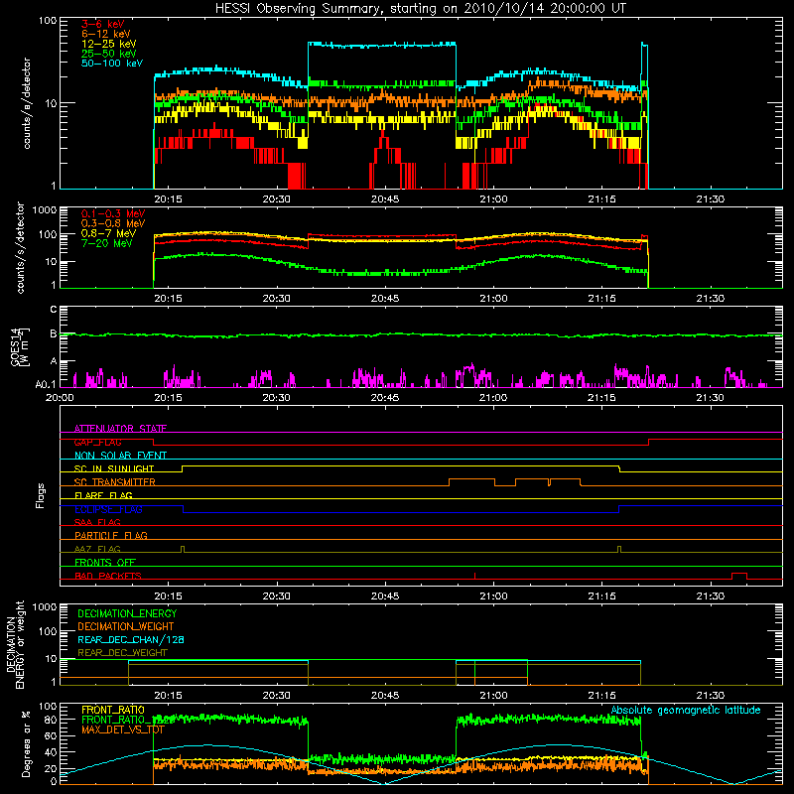Select the SC_TRANSMITTER flag label
This screenshot has height=794, width=794.
pyautogui.click(x=115, y=482)
